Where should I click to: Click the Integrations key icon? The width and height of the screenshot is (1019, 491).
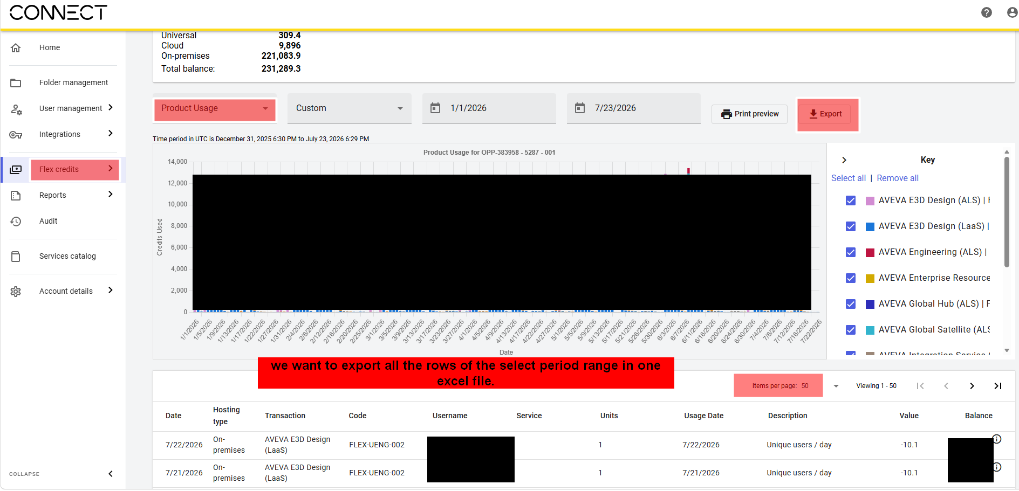tap(16, 135)
